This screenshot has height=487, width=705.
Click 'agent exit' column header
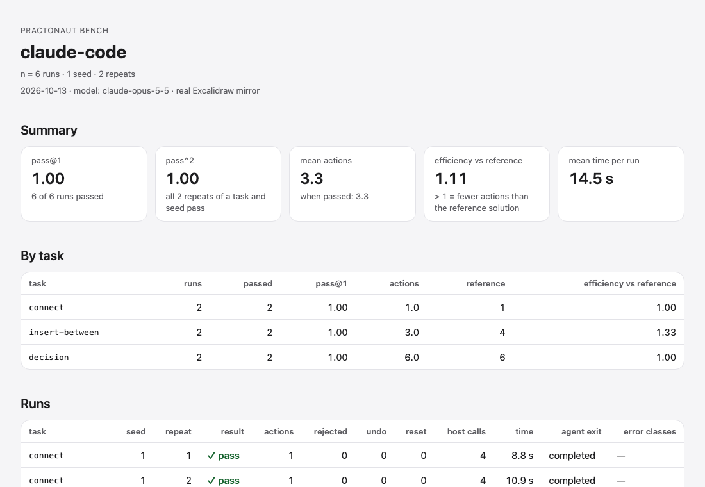pos(581,432)
